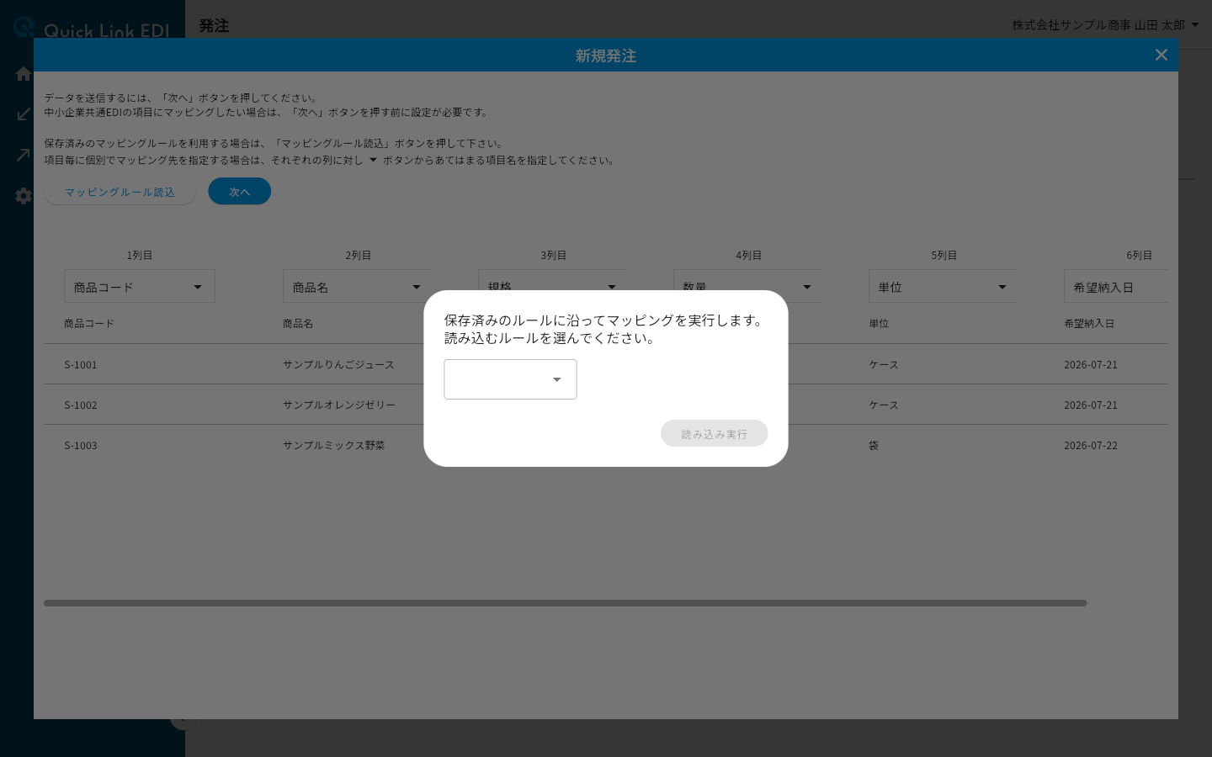Screen dimensions: 1212x757
Task: Open the 4列目 数量 dropdown
Action: [x=747, y=280]
